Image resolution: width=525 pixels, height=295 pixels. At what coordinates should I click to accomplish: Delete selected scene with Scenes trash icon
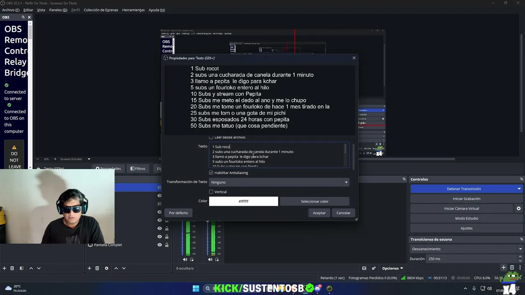coord(12,268)
